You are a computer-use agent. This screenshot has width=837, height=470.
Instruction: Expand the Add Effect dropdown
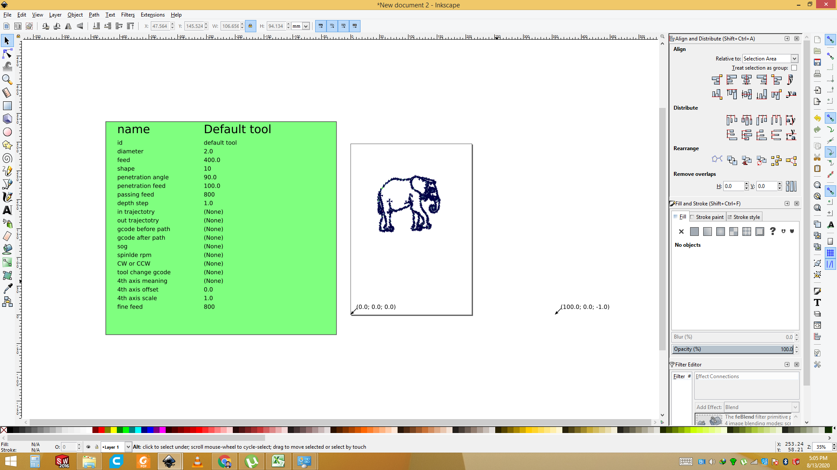tap(796, 407)
